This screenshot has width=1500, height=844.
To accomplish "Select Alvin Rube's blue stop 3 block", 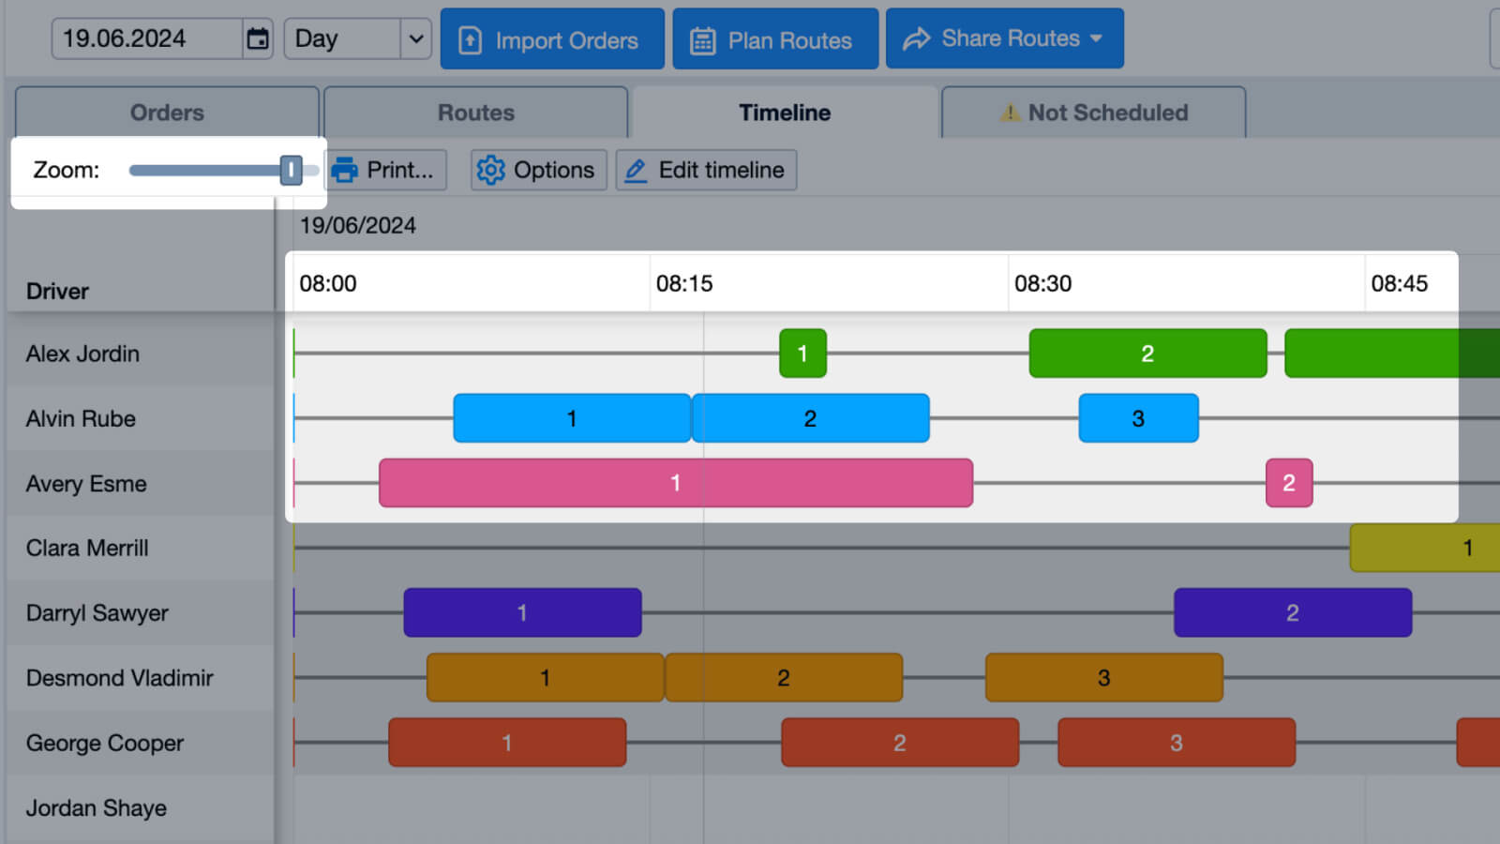I will (1138, 418).
